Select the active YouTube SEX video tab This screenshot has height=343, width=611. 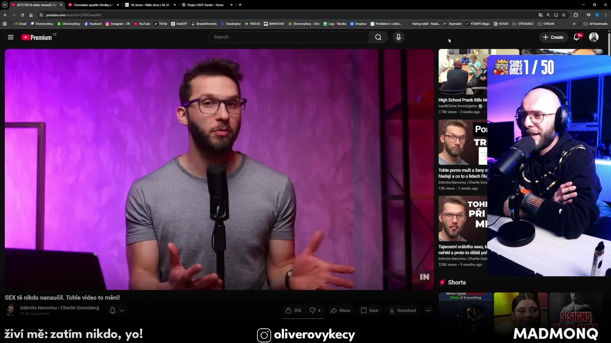[x=36, y=5]
